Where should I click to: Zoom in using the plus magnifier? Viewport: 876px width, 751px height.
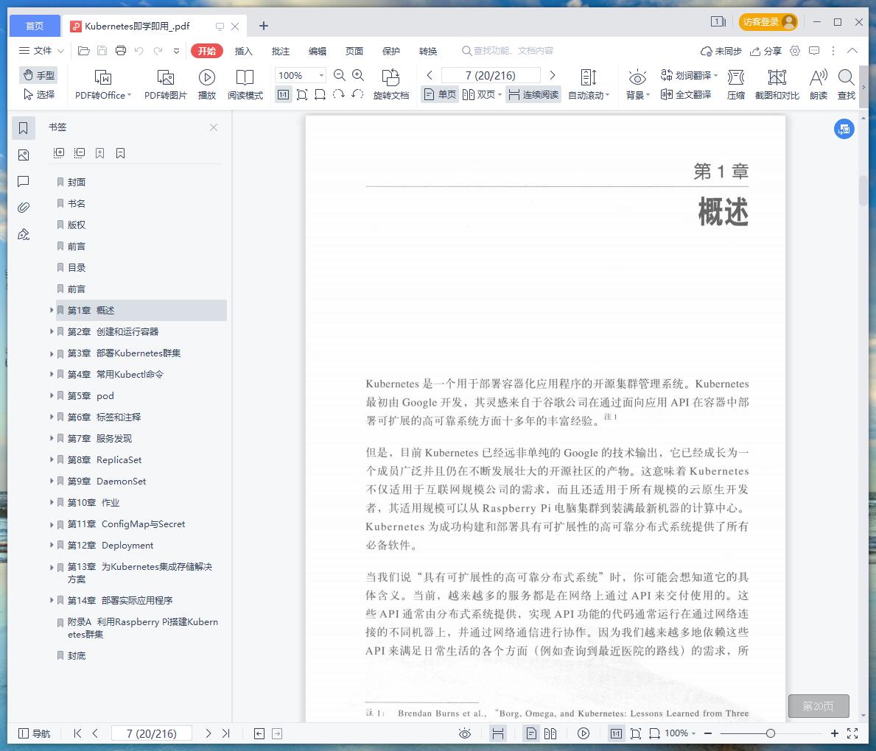tap(358, 75)
